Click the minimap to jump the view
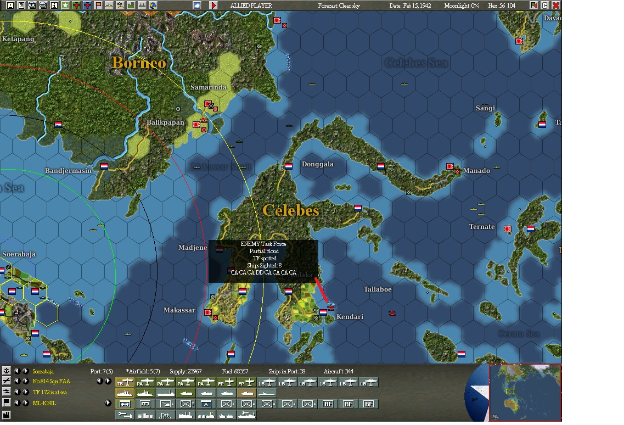624x425 pixels. [x=525, y=393]
